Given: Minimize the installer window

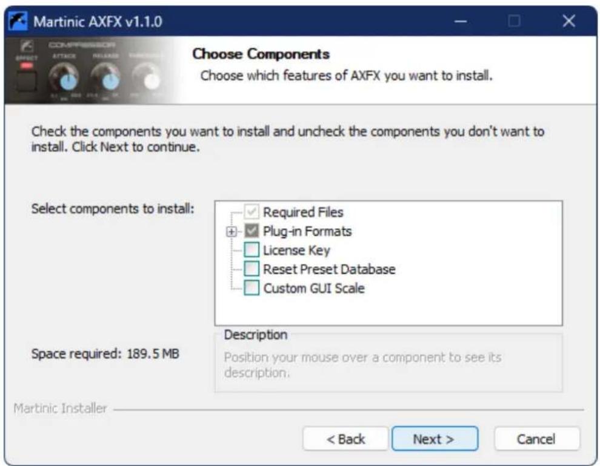Looking at the screenshot, I should pyautogui.click(x=461, y=21).
